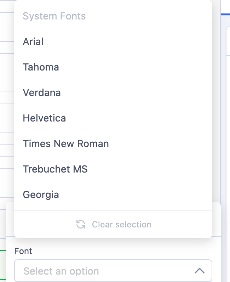This screenshot has height=282, width=230.
Task: Click the Font field label
Action: pos(23,251)
